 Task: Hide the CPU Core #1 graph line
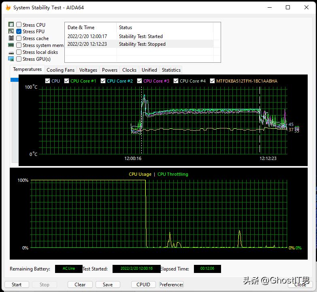click(x=67, y=81)
